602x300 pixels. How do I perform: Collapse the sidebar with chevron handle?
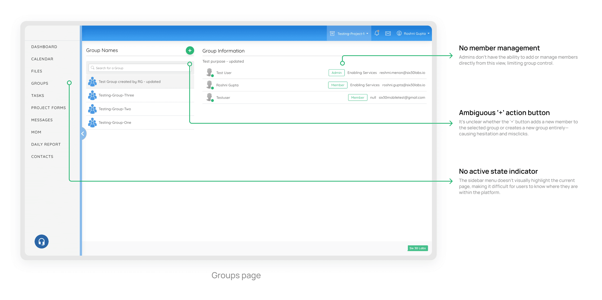pos(83,134)
